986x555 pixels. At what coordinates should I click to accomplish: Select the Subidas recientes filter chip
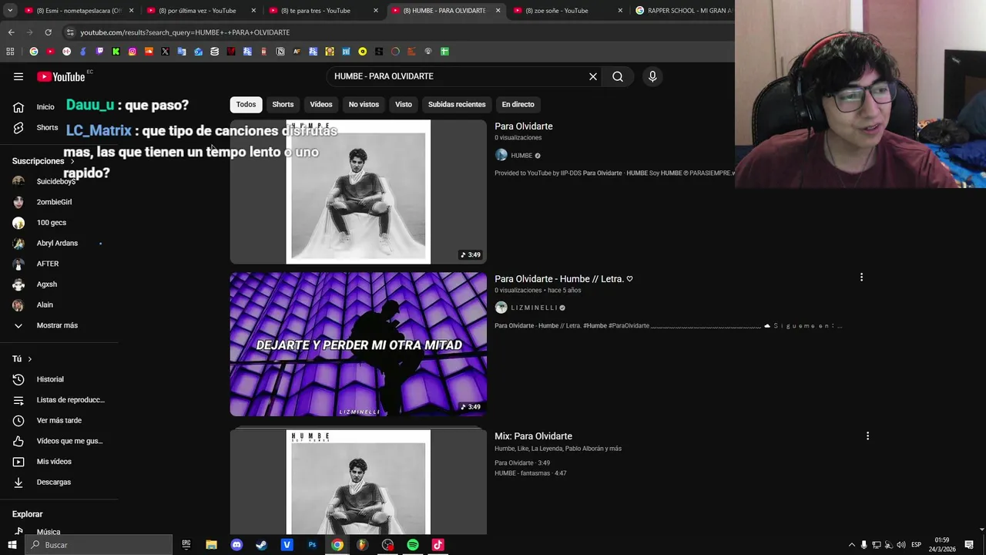457,104
